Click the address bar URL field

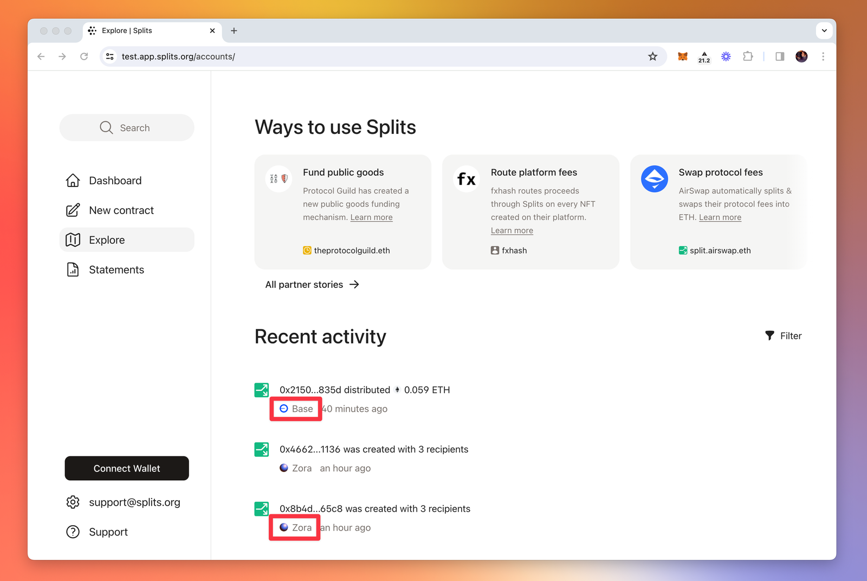[x=179, y=56]
